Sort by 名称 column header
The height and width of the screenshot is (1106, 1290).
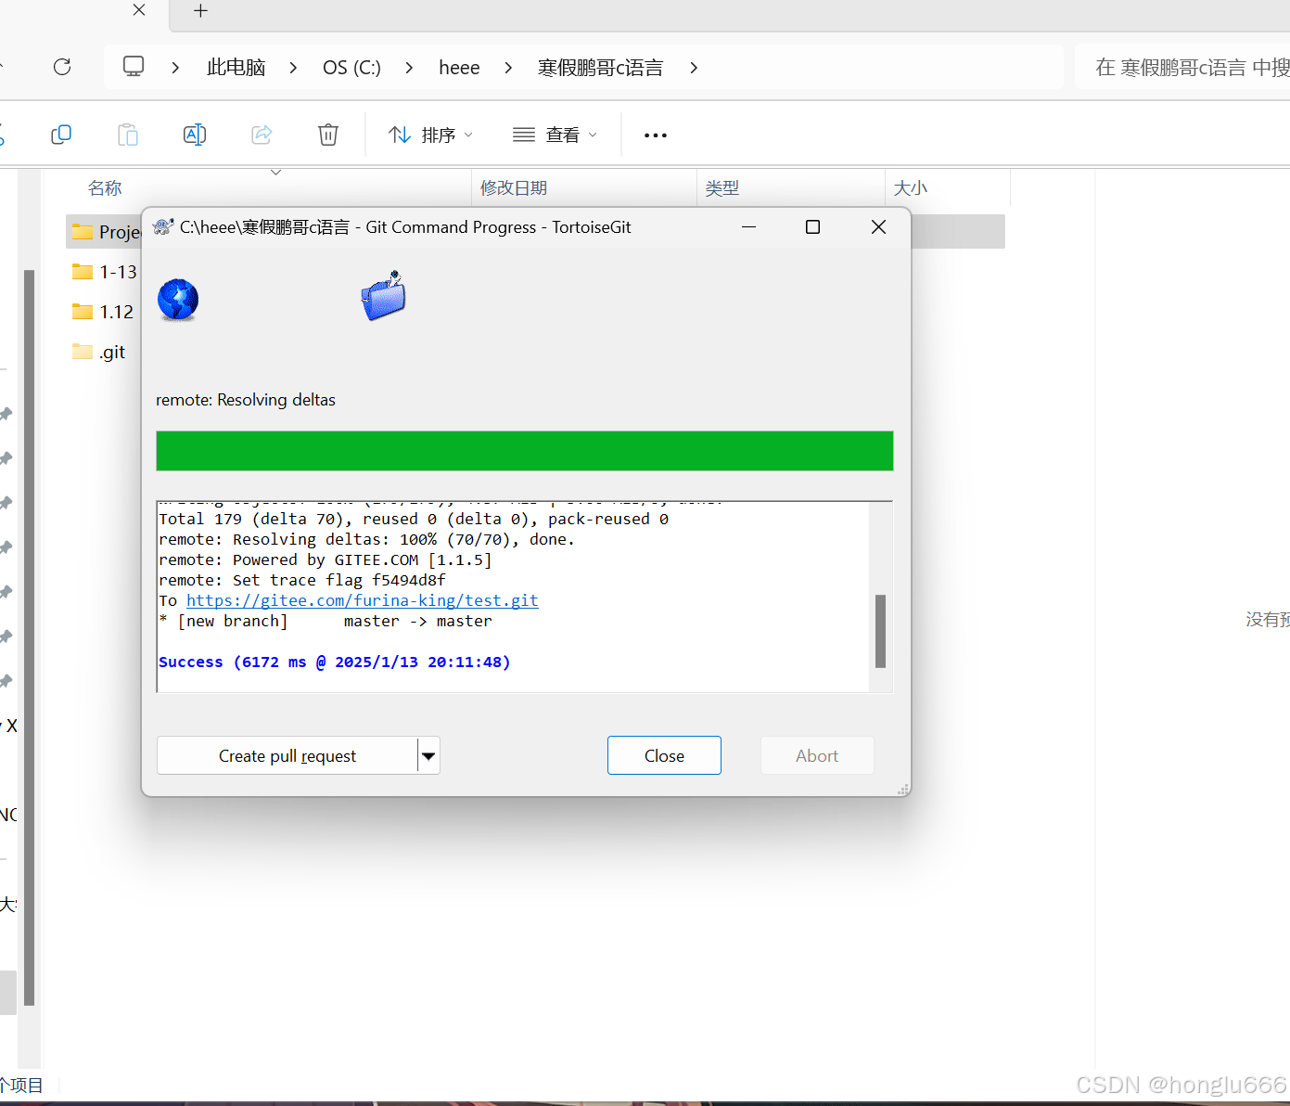click(105, 188)
